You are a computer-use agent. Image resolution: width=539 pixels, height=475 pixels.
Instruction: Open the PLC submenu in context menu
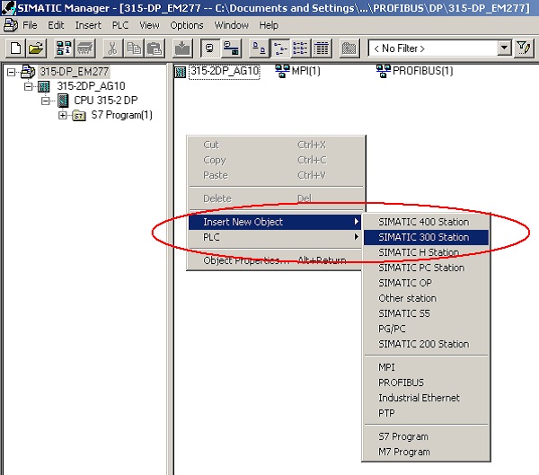pyautogui.click(x=212, y=237)
